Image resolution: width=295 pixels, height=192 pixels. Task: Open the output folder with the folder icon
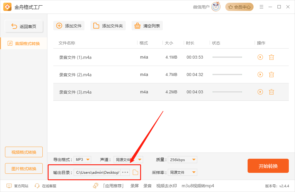click(135, 172)
